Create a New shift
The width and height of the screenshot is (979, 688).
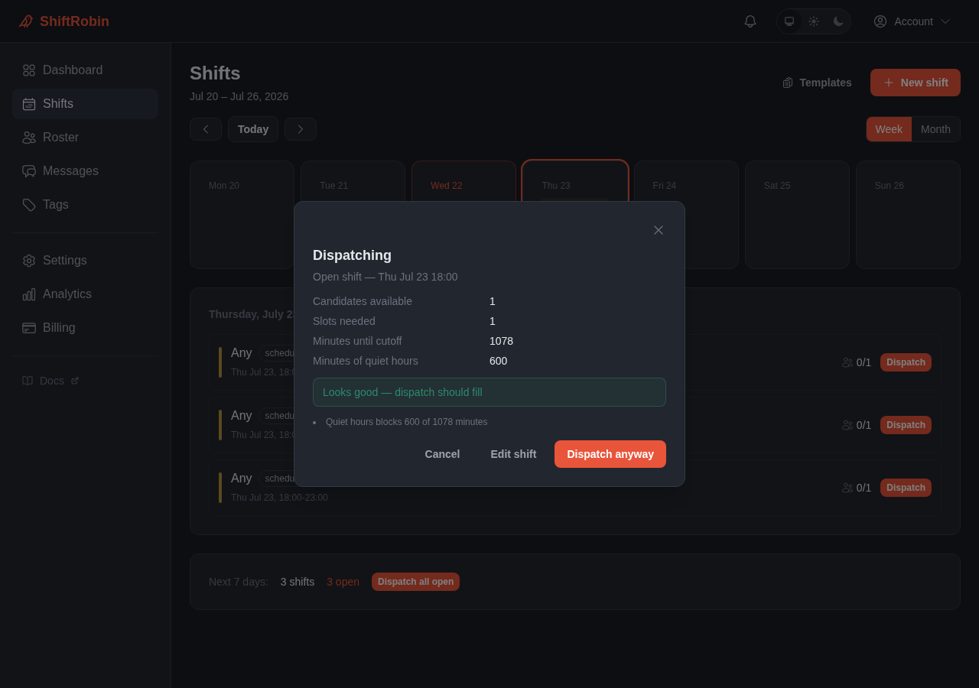point(916,83)
